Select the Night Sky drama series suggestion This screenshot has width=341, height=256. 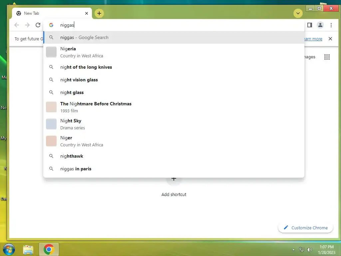click(174, 124)
